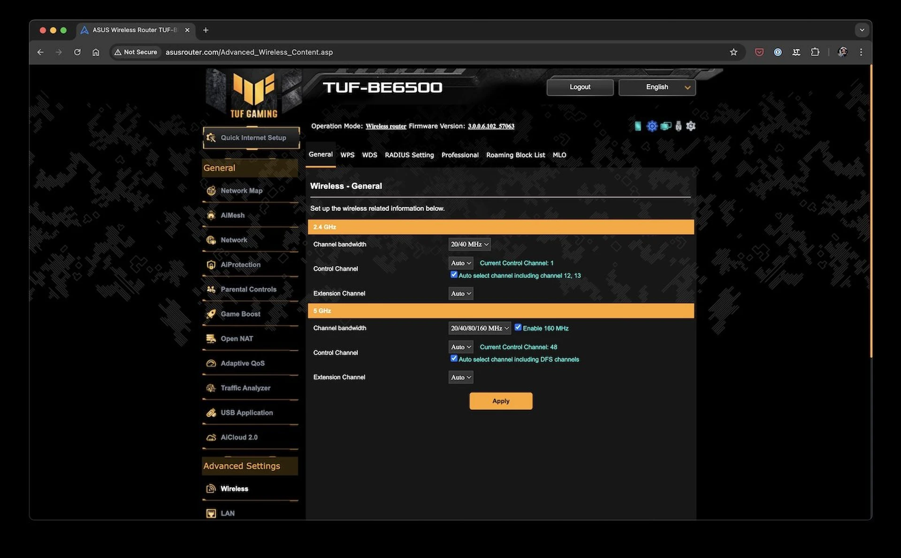Expand the browser tab search chevron
This screenshot has height=558, width=901.
862,30
